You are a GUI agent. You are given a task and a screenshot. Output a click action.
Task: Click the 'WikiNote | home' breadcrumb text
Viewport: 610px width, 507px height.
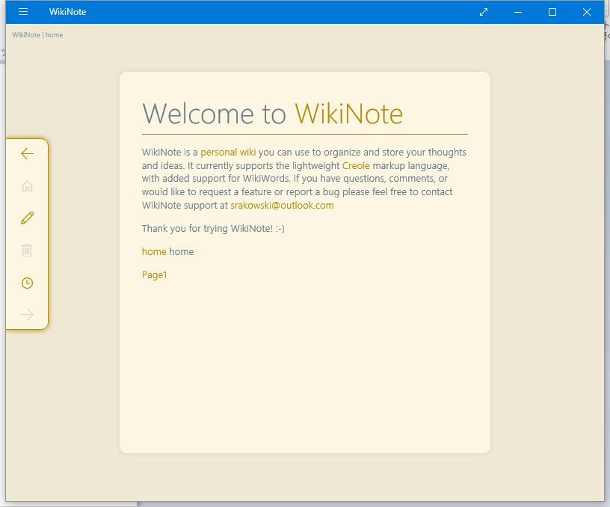pos(37,35)
